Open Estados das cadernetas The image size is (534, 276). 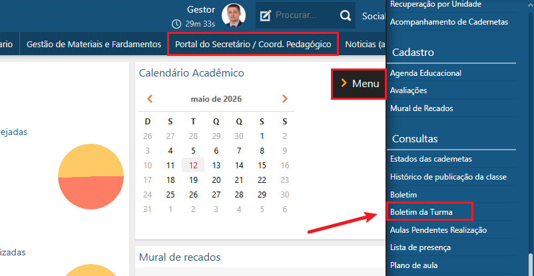(431, 159)
